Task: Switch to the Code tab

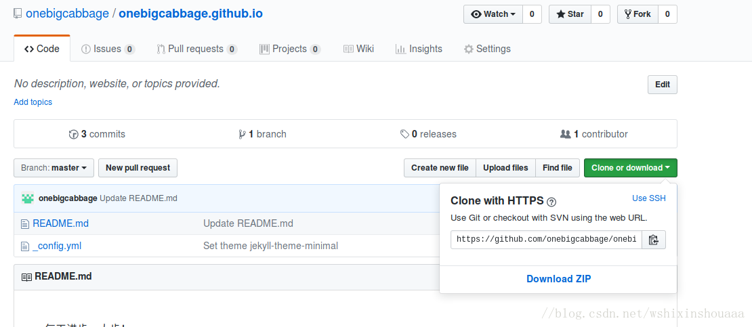Action: coord(42,49)
